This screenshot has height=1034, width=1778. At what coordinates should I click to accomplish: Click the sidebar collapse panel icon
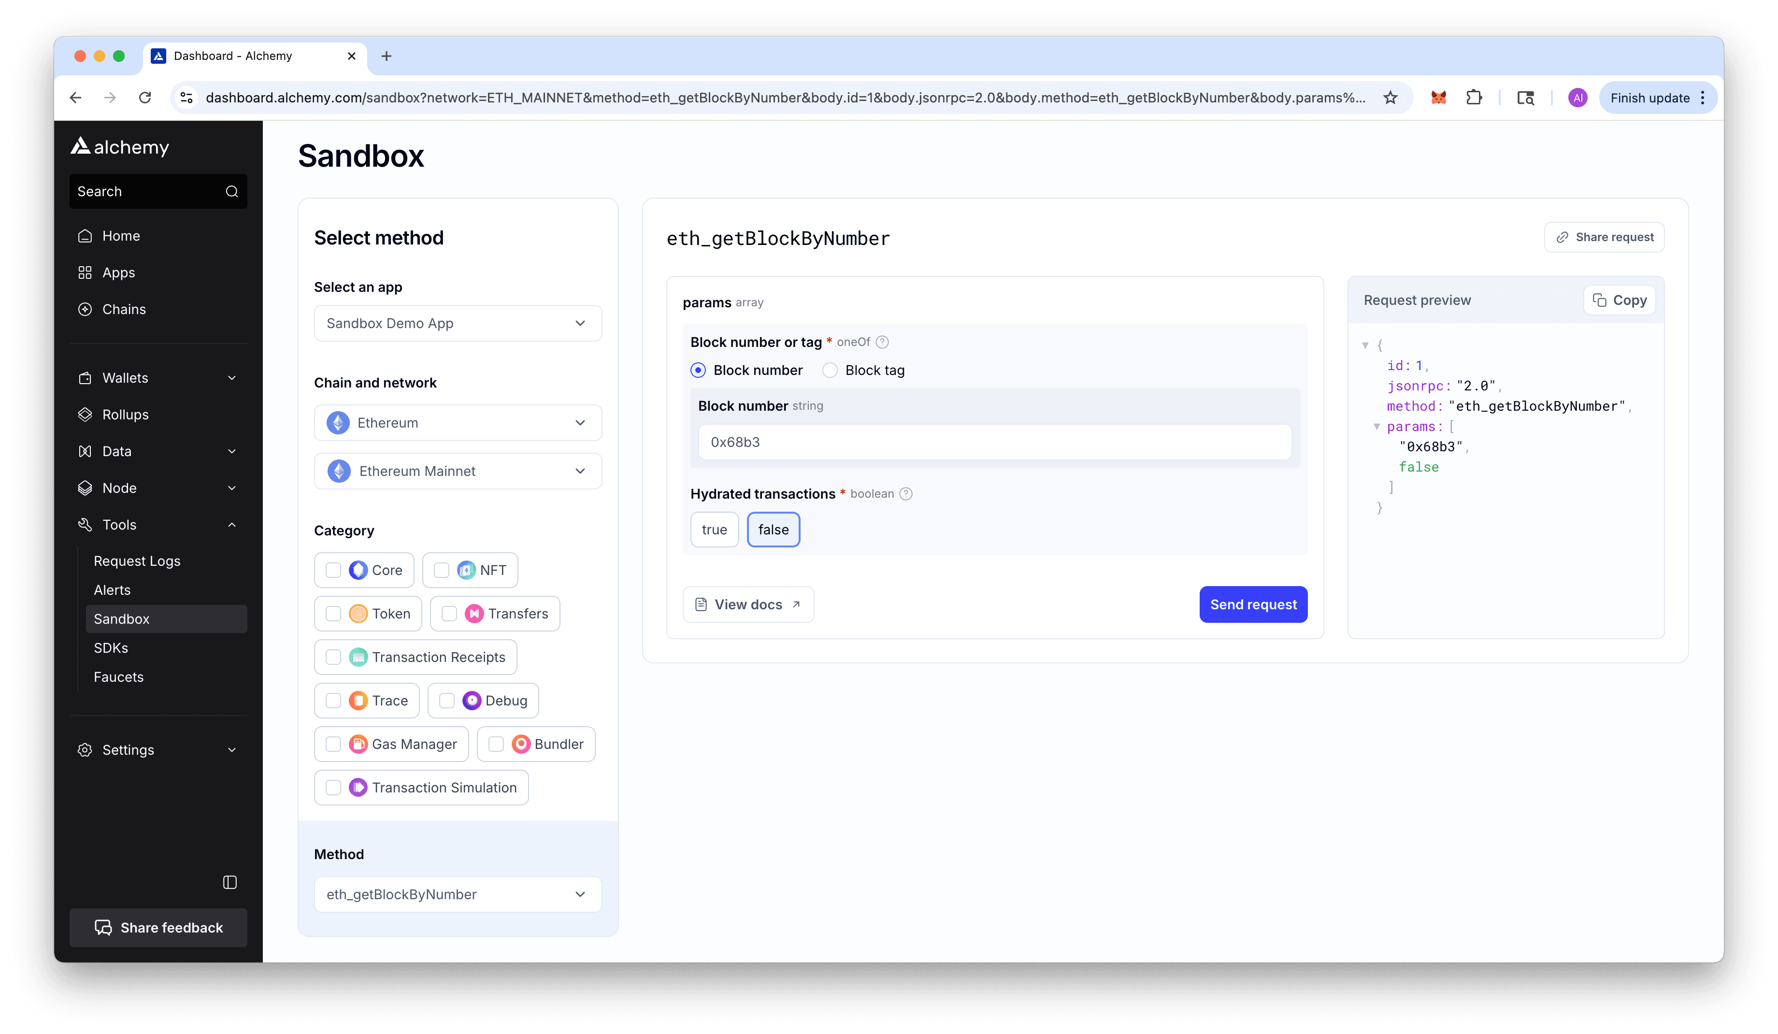pyautogui.click(x=229, y=882)
